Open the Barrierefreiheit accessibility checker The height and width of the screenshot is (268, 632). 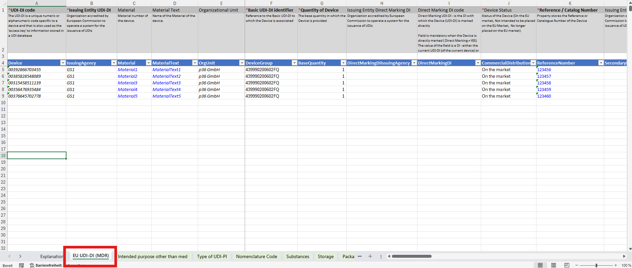tap(46, 265)
